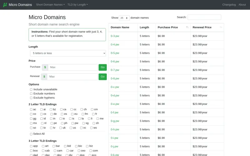Open the 0-c.pw domain link
Viewport: 250px width, 156px height.
click(x=115, y=87)
